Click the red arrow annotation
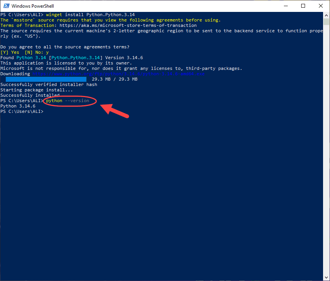Image resolution: width=330 pixels, height=281 pixels. 114,111
